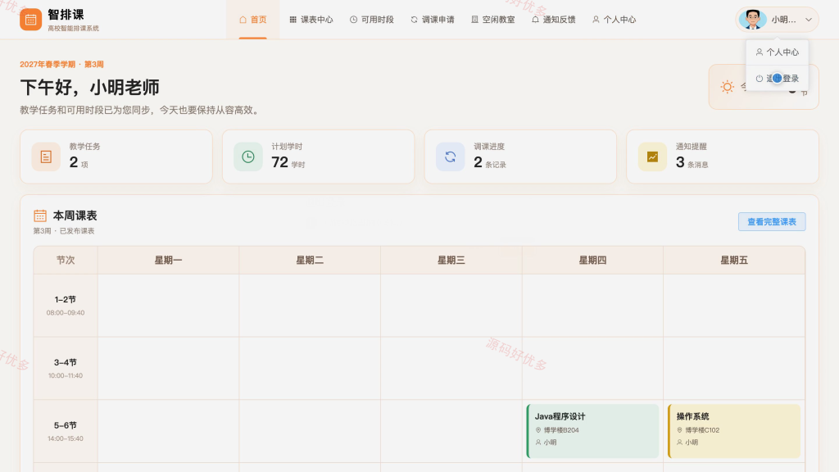Screen dimensions: 839x472
Task: Click the 2 条记录 value
Action: tap(490, 162)
